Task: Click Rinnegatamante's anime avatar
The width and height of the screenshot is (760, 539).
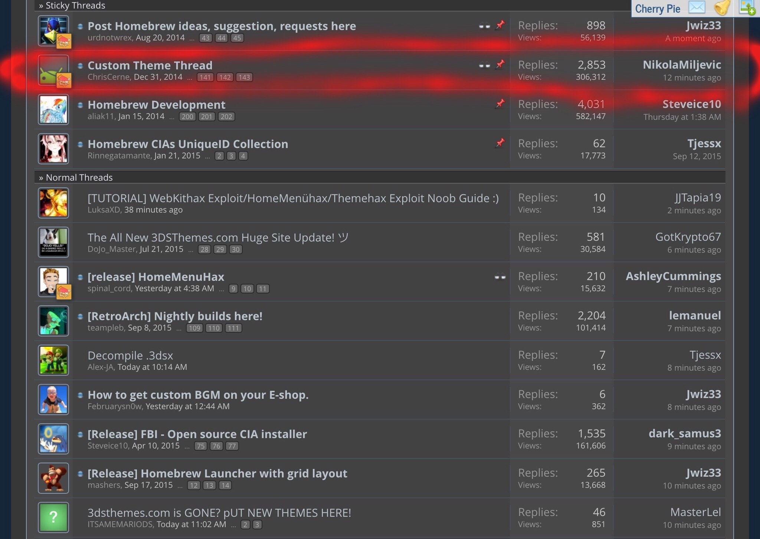Action: coord(53,149)
